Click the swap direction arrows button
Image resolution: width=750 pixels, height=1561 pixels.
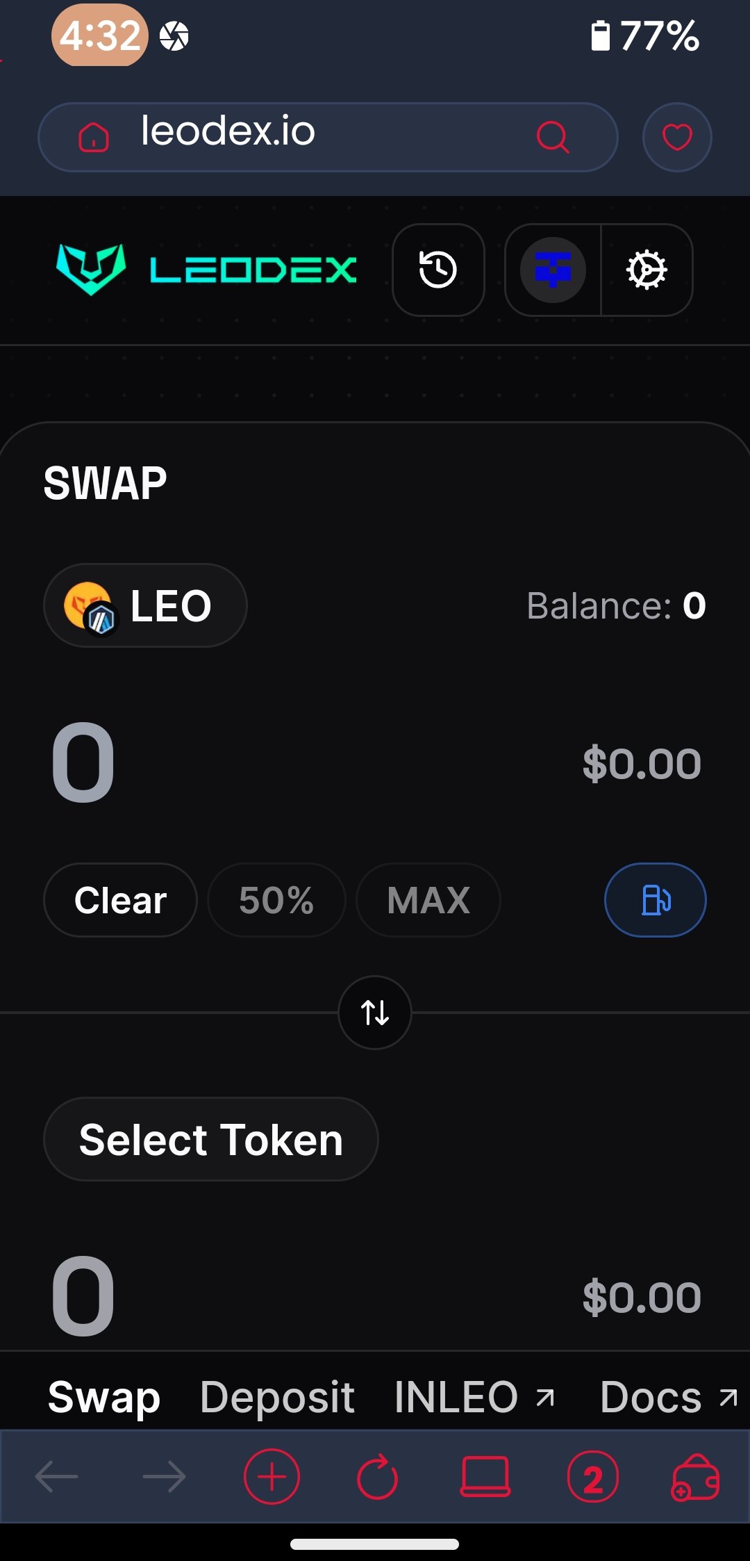pos(375,1013)
